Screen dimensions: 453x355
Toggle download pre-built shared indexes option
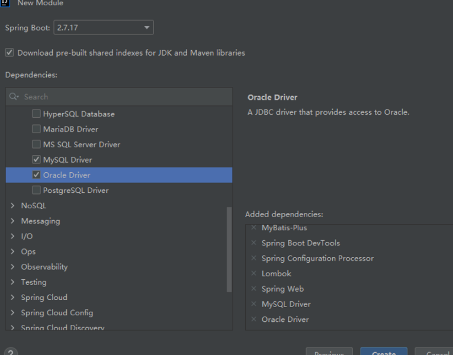[9, 53]
